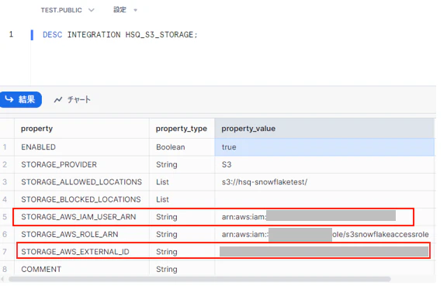Select the STORAGE_AWS_IAM_USER_ARN cell
The image size is (447, 286).
point(81,217)
